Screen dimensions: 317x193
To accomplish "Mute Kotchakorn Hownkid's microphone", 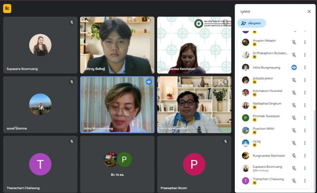I will [294, 93].
